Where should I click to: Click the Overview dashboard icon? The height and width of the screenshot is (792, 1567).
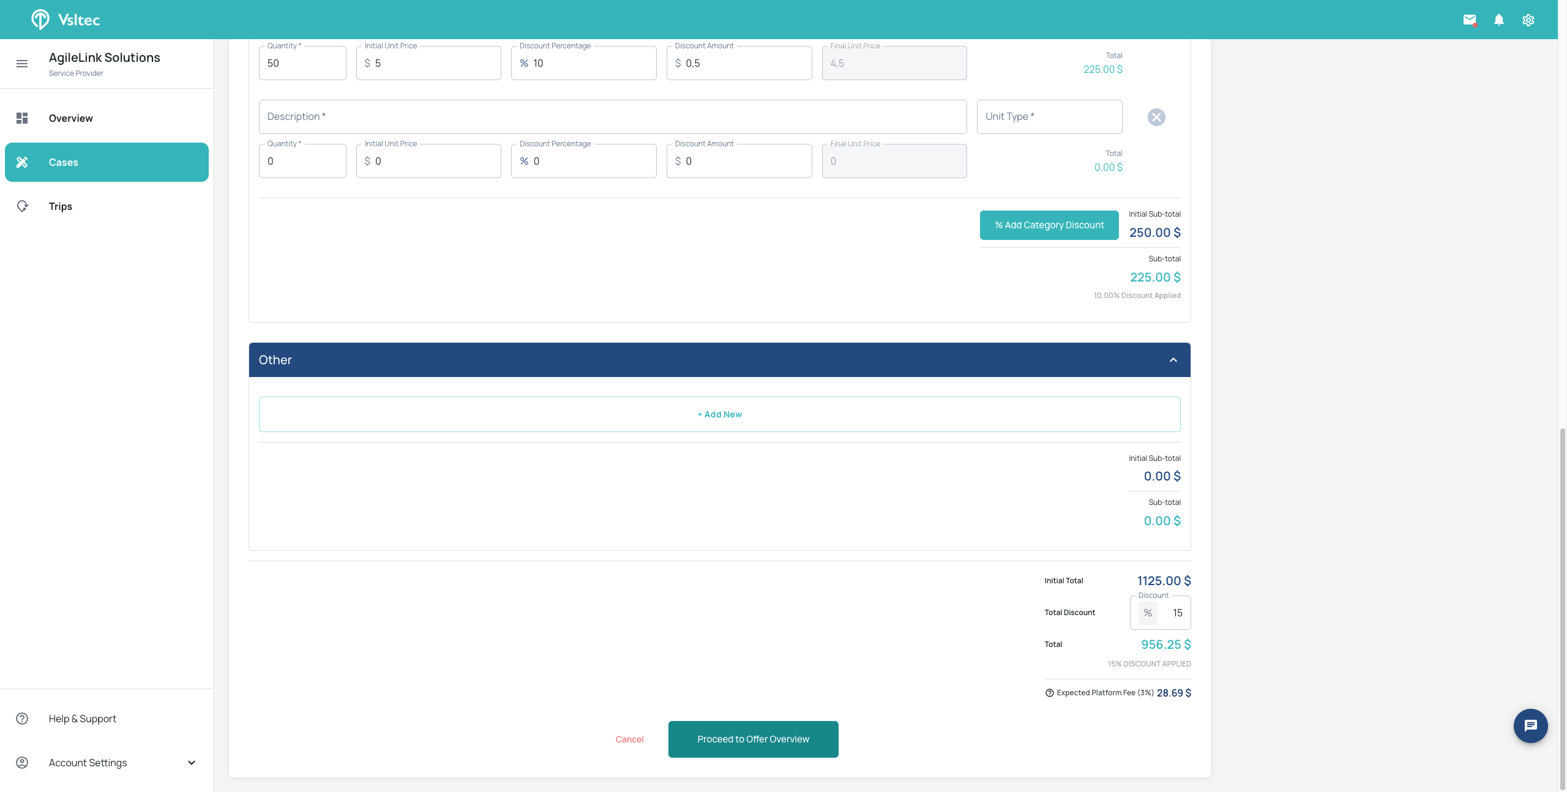[x=22, y=118]
